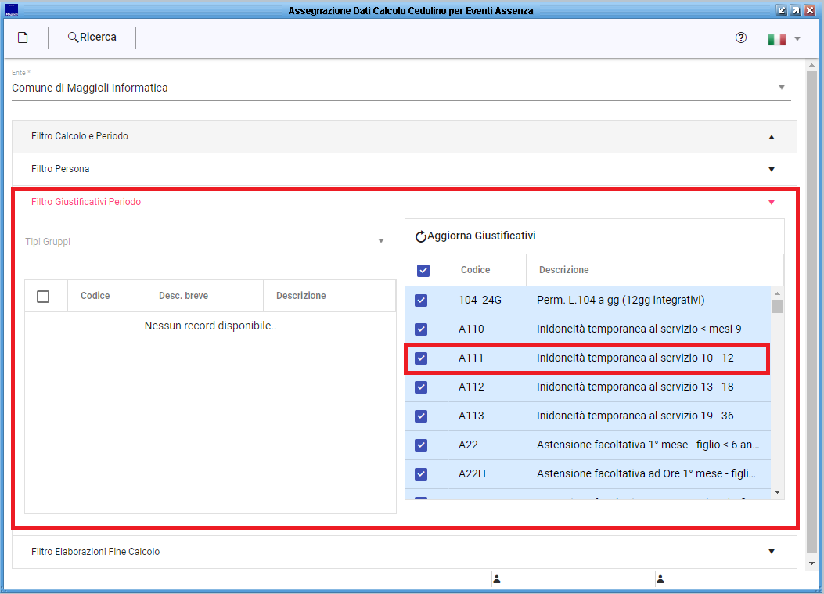
Task: Open the Ente dropdown Comune di Maggioli
Action: click(x=400, y=88)
